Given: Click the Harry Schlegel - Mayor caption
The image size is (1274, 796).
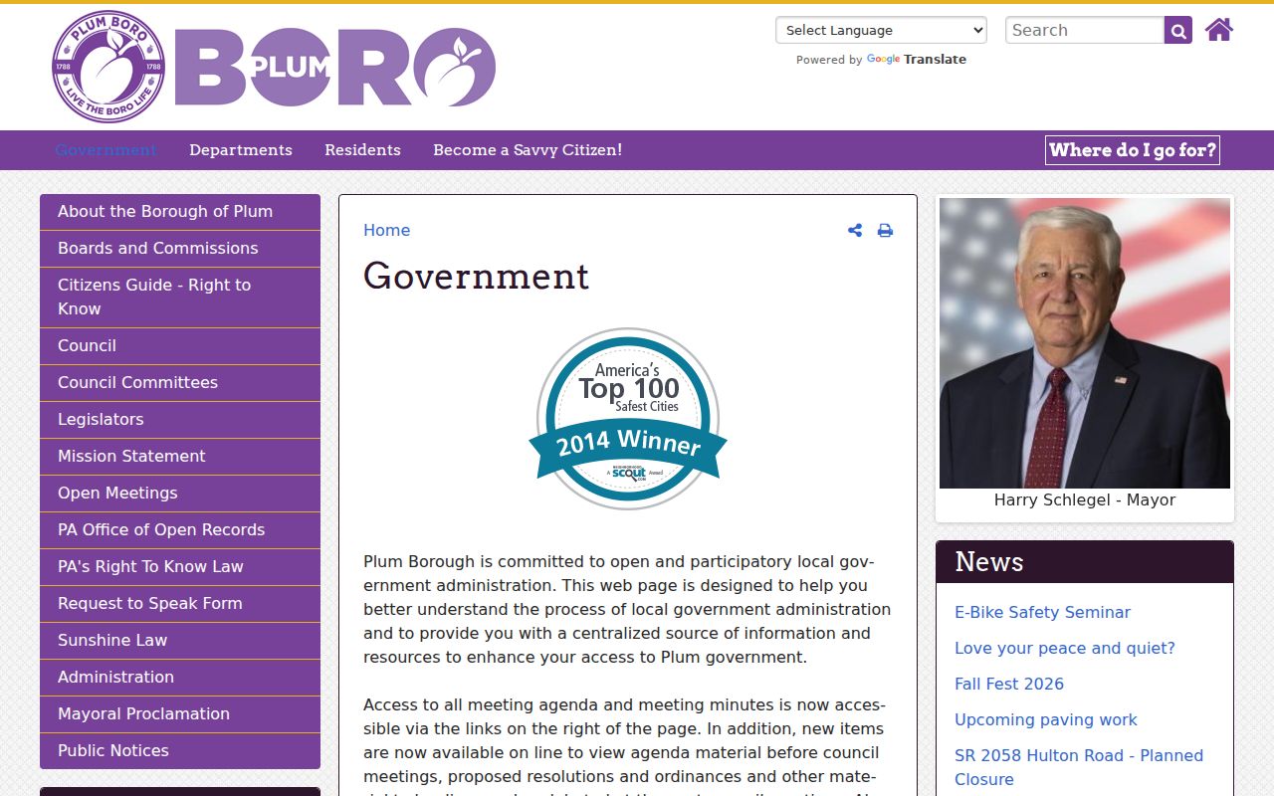Looking at the screenshot, I should pos(1085,500).
